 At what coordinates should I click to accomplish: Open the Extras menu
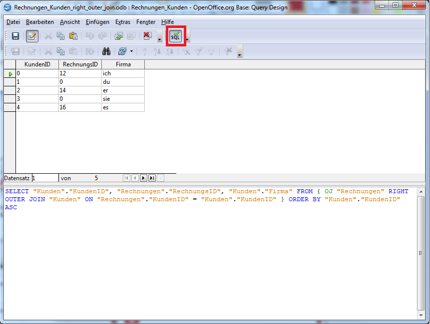point(122,22)
